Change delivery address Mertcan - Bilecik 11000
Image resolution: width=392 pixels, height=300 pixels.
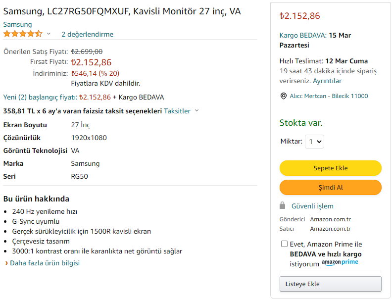click(x=329, y=96)
